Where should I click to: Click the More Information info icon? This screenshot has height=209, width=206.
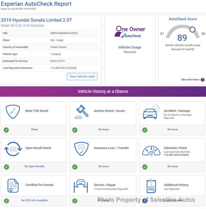[202, 80]
